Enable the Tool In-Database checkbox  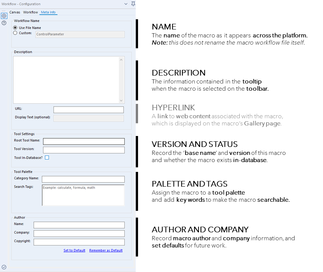point(47,158)
